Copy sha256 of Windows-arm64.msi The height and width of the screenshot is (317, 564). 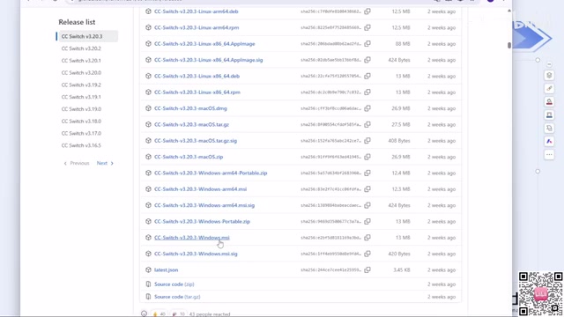coord(367,189)
